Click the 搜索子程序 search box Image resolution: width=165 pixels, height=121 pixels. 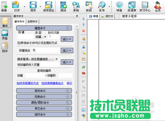pos(143,16)
